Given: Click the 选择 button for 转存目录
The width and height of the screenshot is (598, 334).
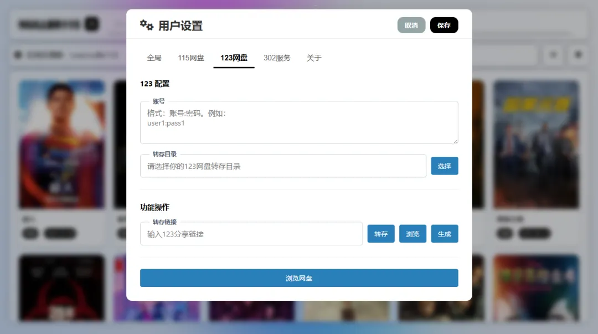Looking at the screenshot, I should tap(445, 166).
